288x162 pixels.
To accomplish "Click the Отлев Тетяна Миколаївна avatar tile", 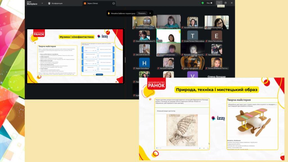I will pos(193,36).
